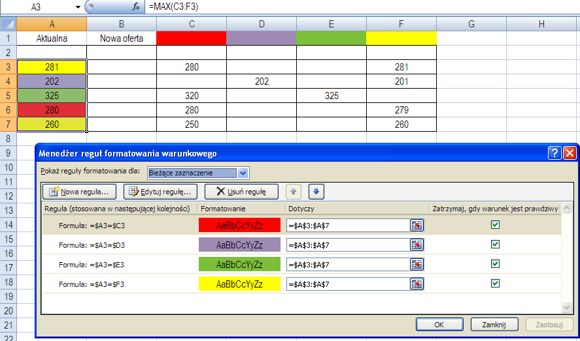Image resolution: width=580 pixels, height=341 pixels.
Task: Click the rules list scrollbar down arrow
Action: (566, 307)
